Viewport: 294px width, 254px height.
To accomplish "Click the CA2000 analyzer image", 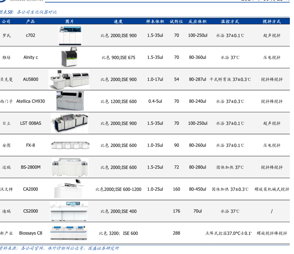I will coord(69,189).
